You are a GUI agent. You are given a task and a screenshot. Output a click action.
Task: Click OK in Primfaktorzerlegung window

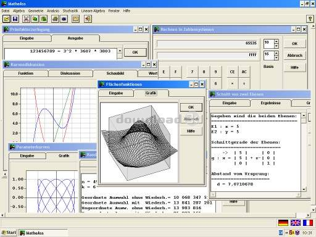(135, 52)
